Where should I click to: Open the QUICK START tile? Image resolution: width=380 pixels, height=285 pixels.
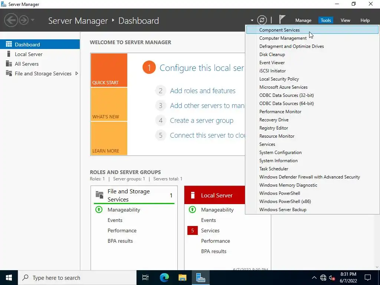coord(109,70)
